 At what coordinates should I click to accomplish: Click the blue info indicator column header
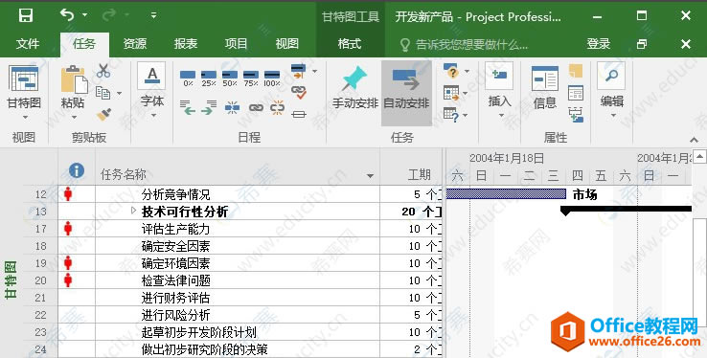[77, 170]
